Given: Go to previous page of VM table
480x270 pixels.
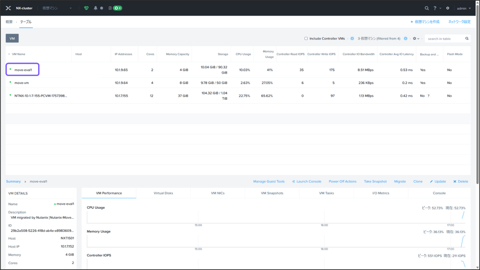Looking at the screenshot, I should coord(352,39).
